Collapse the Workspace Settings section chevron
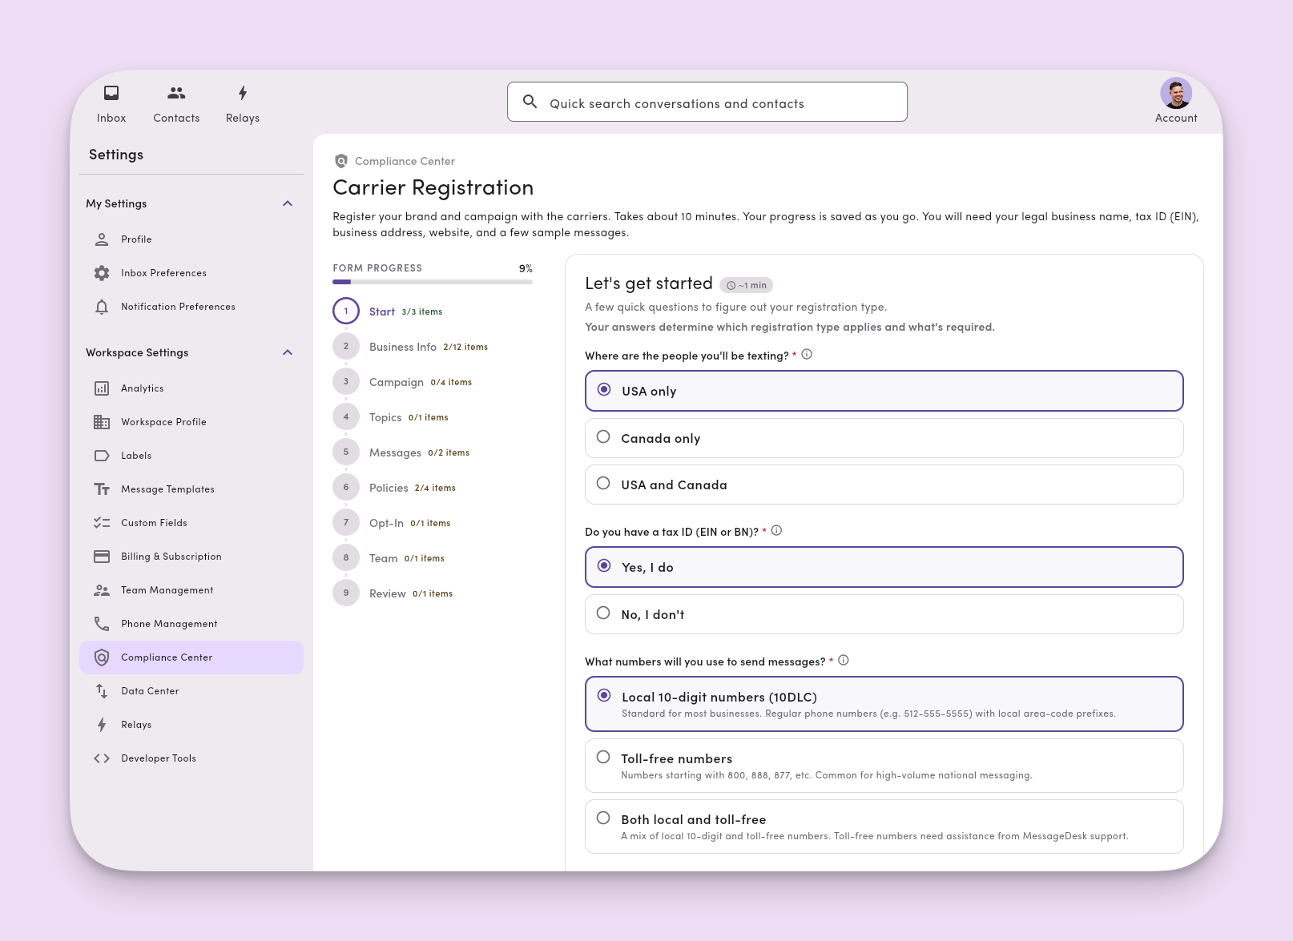The height and width of the screenshot is (941, 1293). pos(288,352)
